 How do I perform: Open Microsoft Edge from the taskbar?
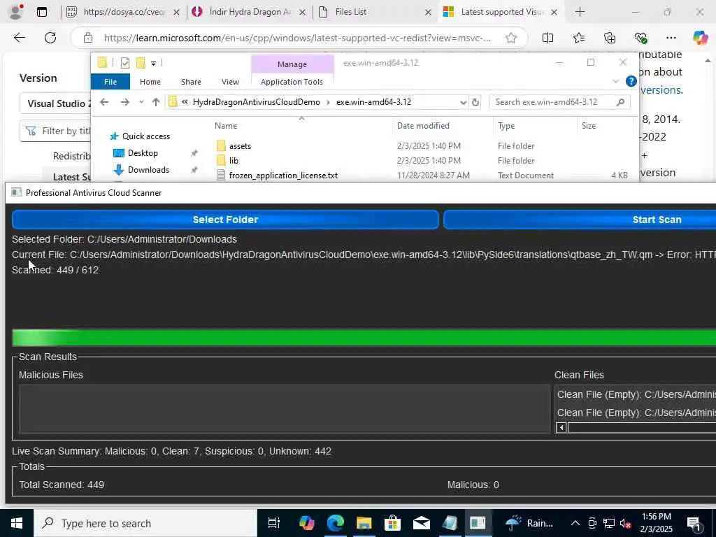335,523
